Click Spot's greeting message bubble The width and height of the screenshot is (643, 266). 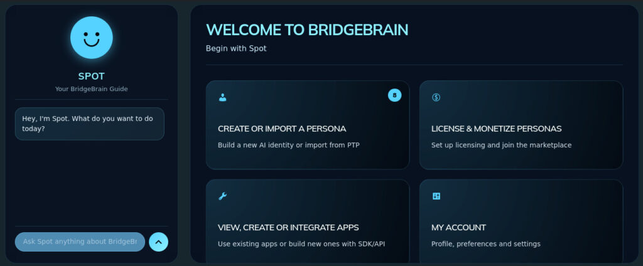pyautogui.click(x=89, y=124)
